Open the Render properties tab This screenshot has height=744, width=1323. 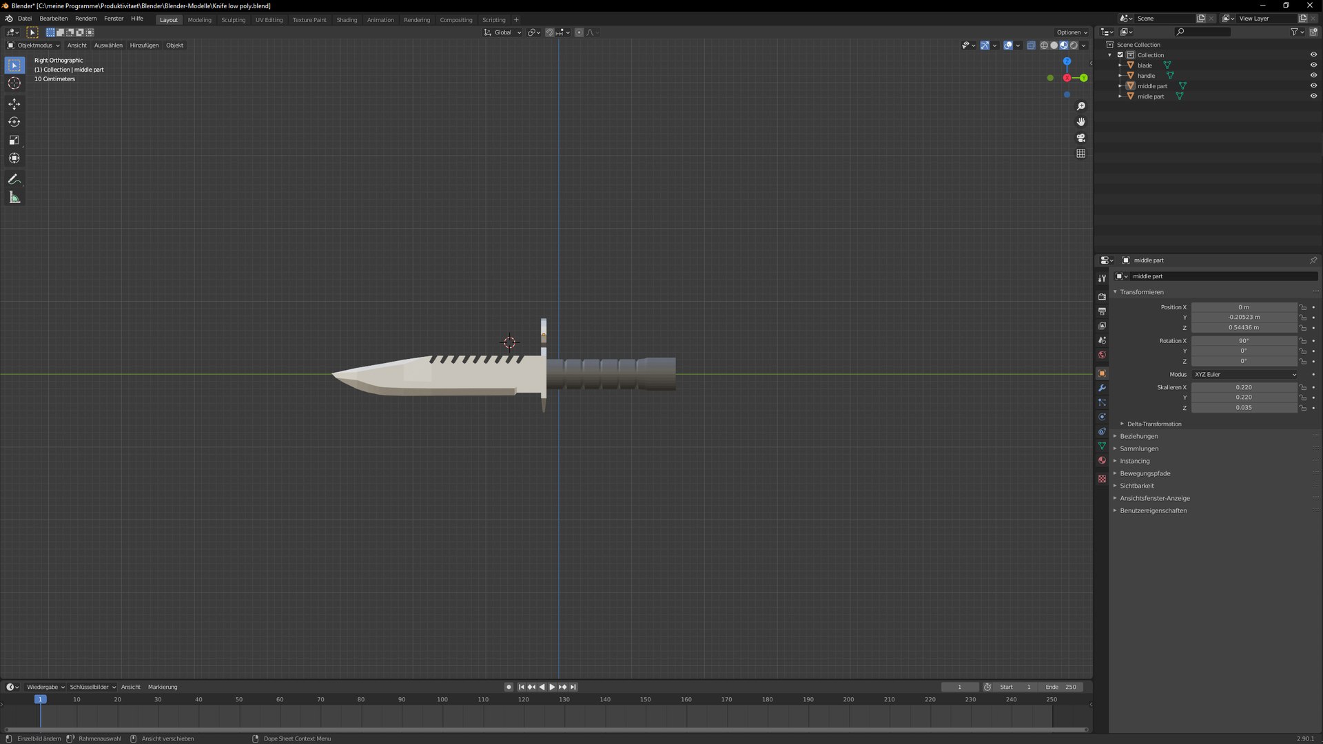pyautogui.click(x=1102, y=296)
